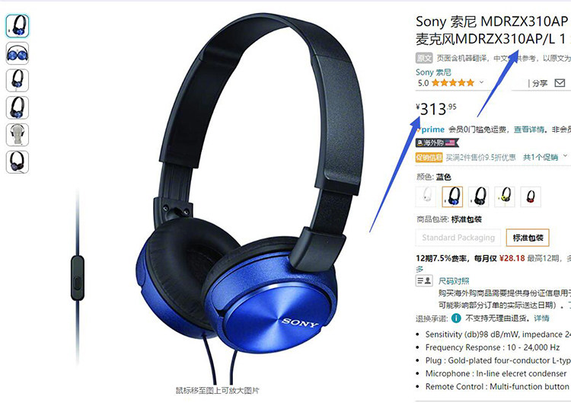Select the Standard Packaging option

(x=458, y=238)
